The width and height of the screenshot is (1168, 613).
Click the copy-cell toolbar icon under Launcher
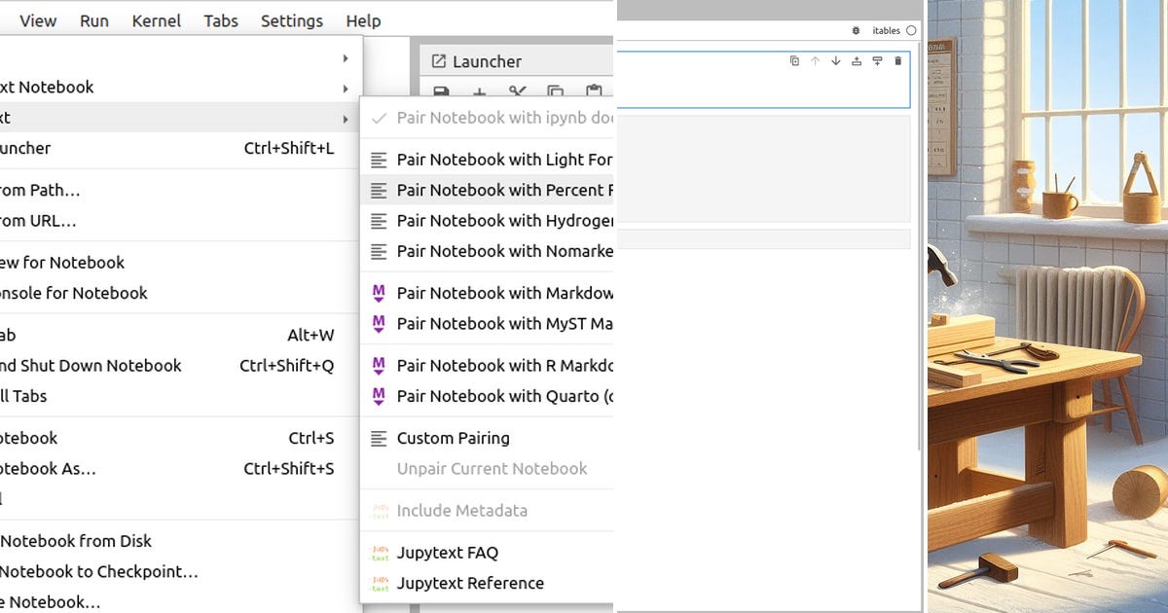555,92
